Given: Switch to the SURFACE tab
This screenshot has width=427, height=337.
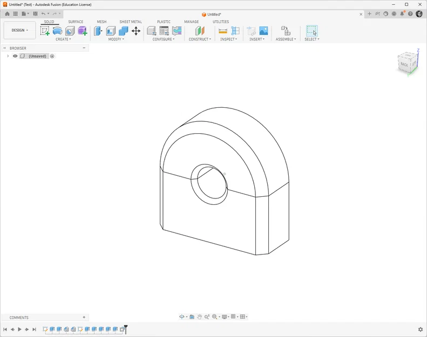Looking at the screenshot, I should (x=76, y=22).
